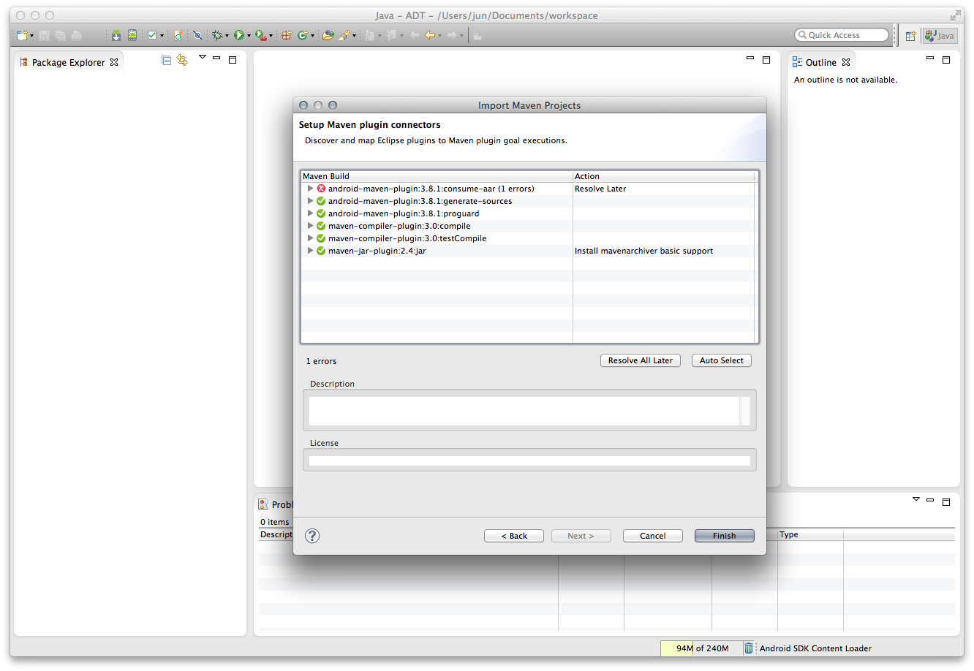Select the Outline tab
This screenshot has width=974, height=671.
coord(820,62)
